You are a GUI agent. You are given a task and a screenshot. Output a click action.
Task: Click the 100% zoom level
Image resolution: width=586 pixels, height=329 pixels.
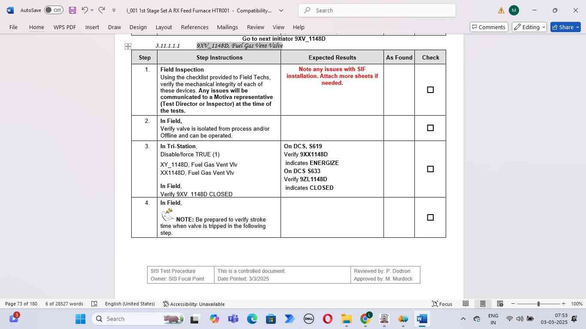coord(577,304)
